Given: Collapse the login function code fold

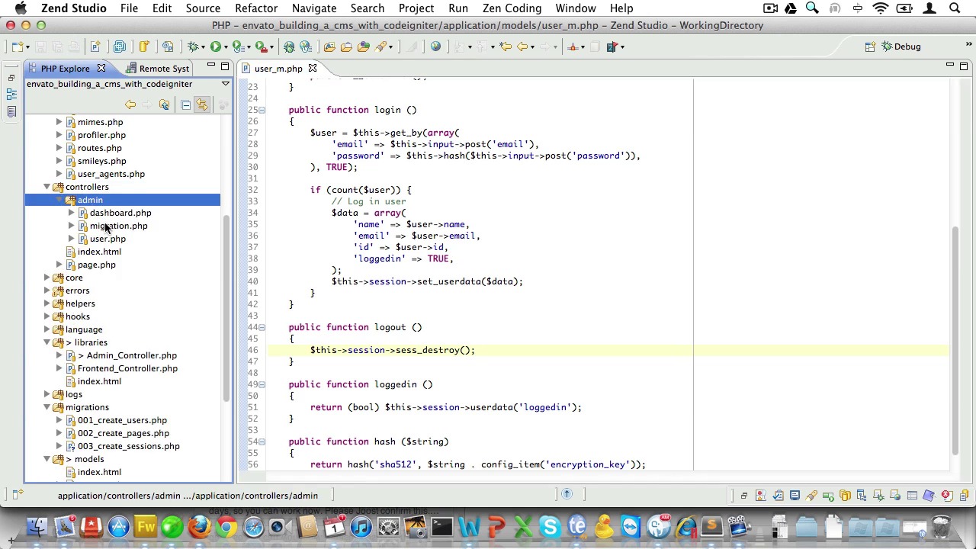Looking at the screenshot, I should tap(262, 110).
